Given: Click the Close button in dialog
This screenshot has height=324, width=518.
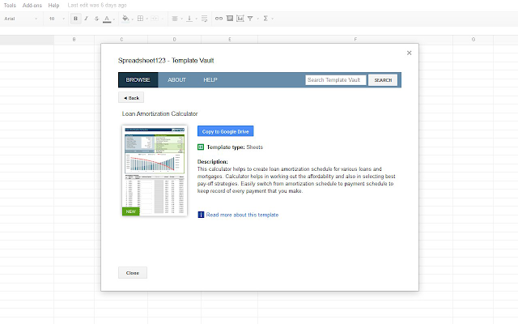Looking at the screenshot, I should (133, 273).
